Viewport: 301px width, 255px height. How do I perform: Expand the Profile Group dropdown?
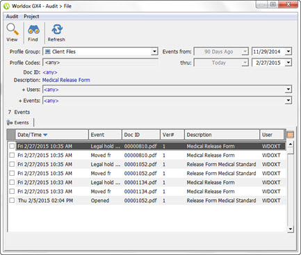[x=154, y=51]
